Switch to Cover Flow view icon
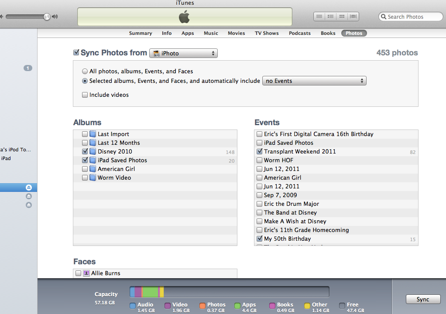The width and height of the screenshot is (446, 314). pos(353,17)
